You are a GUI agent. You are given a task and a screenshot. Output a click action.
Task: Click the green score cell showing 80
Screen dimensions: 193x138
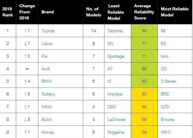(144, 31)
